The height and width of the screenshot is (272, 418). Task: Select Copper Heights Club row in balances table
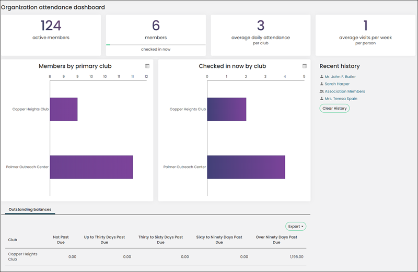pyautogui.click(x=156, y=257)
